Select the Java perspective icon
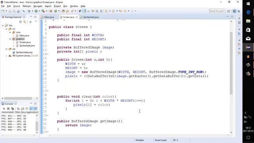The height and width of the screenshot is (143, 254). pos(234,11)
